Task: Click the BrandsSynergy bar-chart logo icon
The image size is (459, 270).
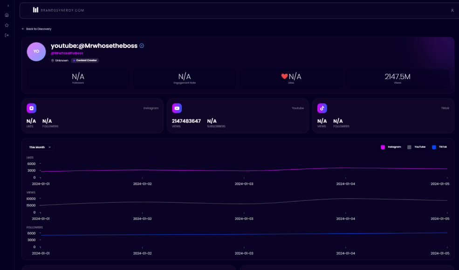Action: pyautogui.click(x=35, y=10)
